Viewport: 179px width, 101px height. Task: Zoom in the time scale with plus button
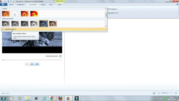click(x=176, y=93)
